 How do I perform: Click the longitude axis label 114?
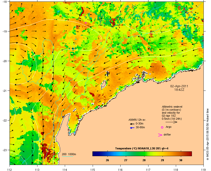pos(65,170)
